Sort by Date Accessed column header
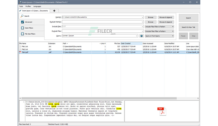 (x=153, y=43)
